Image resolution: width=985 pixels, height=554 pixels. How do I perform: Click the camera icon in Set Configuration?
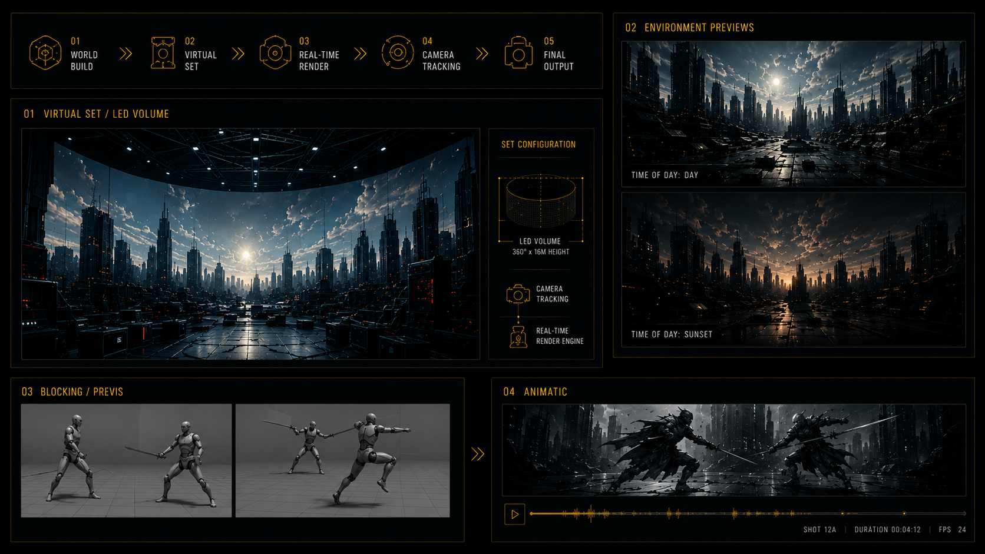(x=518, y=294)
